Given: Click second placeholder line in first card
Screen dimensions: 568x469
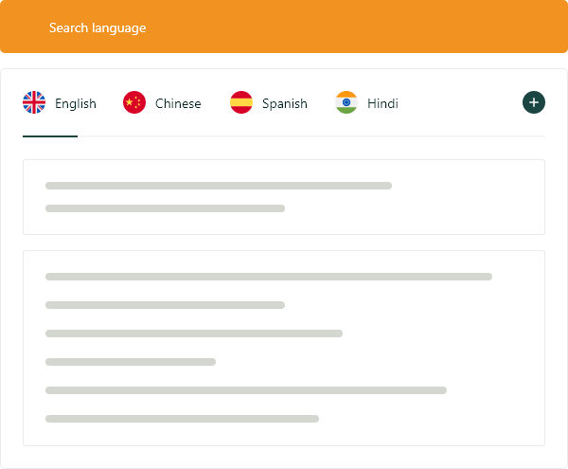Looking at the screenshot, I should pos(165,208).
